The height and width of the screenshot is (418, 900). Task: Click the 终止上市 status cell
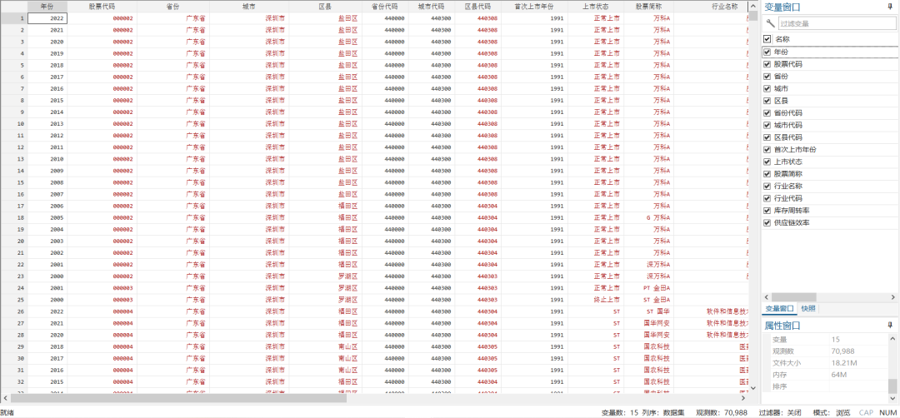596,300
